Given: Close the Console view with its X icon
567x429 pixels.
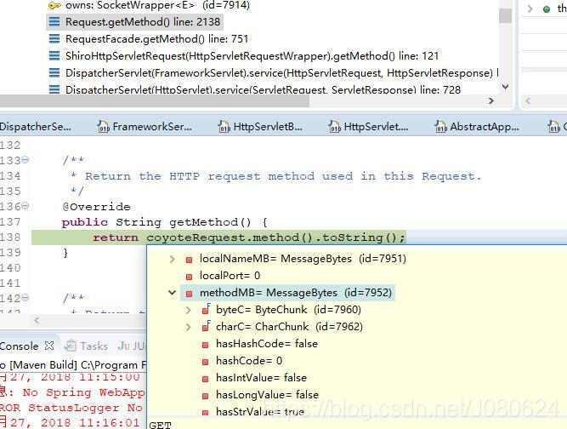Looking at the screenshot, I should (x=49, y=346).
